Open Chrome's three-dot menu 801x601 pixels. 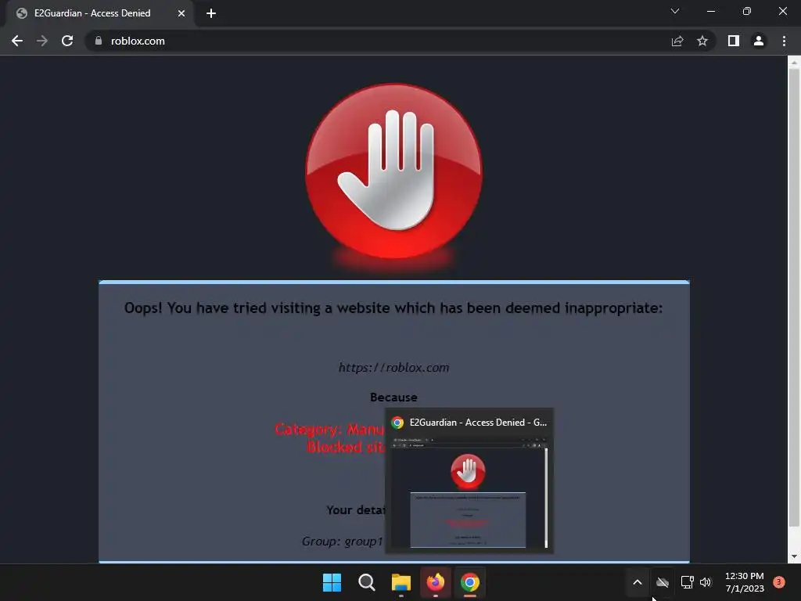pos(784,41)
